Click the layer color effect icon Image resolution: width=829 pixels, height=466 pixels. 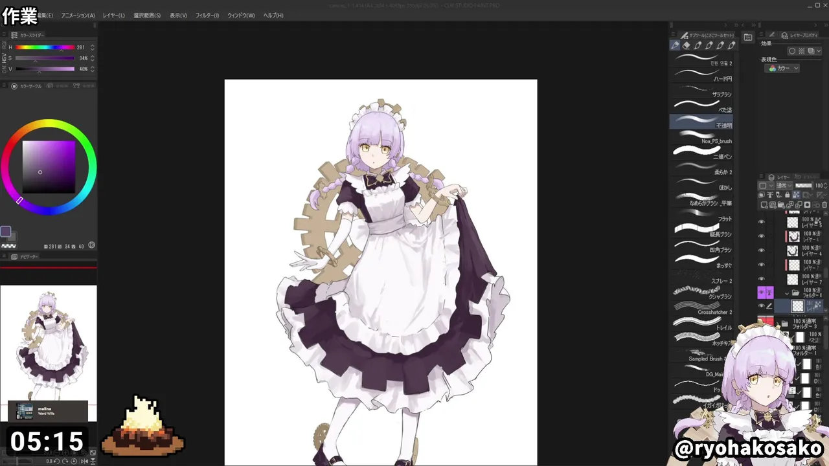811,51
